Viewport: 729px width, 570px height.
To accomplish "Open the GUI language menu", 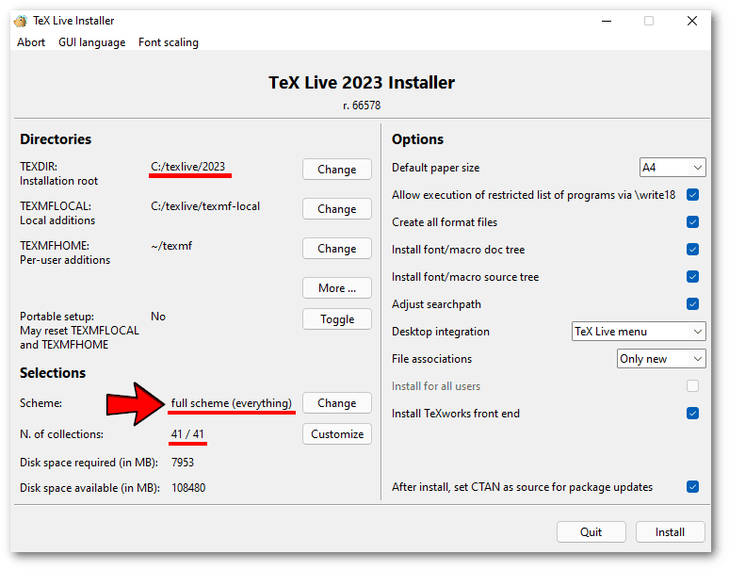I will coord(91,42).
